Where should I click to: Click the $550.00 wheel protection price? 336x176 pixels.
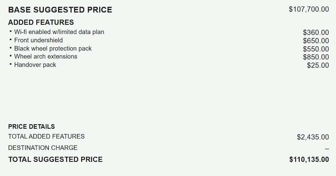[316, 49]
